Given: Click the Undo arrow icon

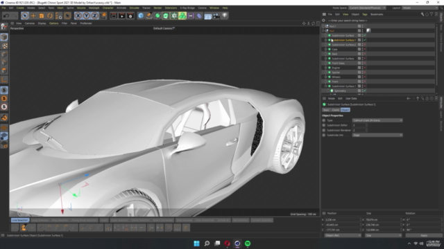Looking at the screenshot, I should (x=6, y=16).
